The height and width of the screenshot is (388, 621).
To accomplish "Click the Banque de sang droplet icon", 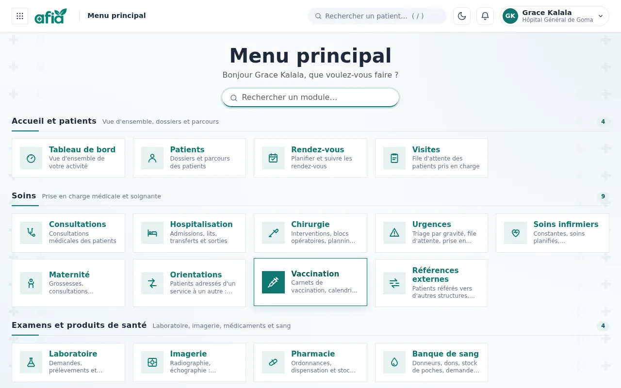I will [x=394, y=362].
